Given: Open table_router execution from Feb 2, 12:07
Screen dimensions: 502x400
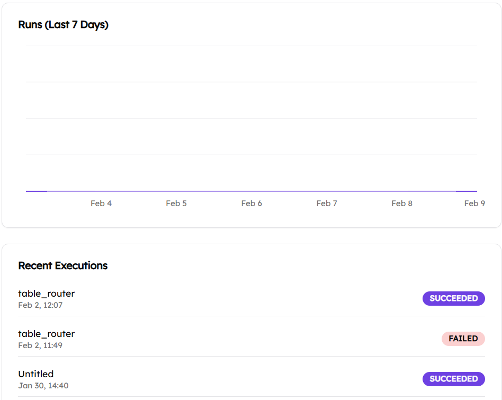Looking at the screenshot, I should pyautogui.click(x=47, y=294).
